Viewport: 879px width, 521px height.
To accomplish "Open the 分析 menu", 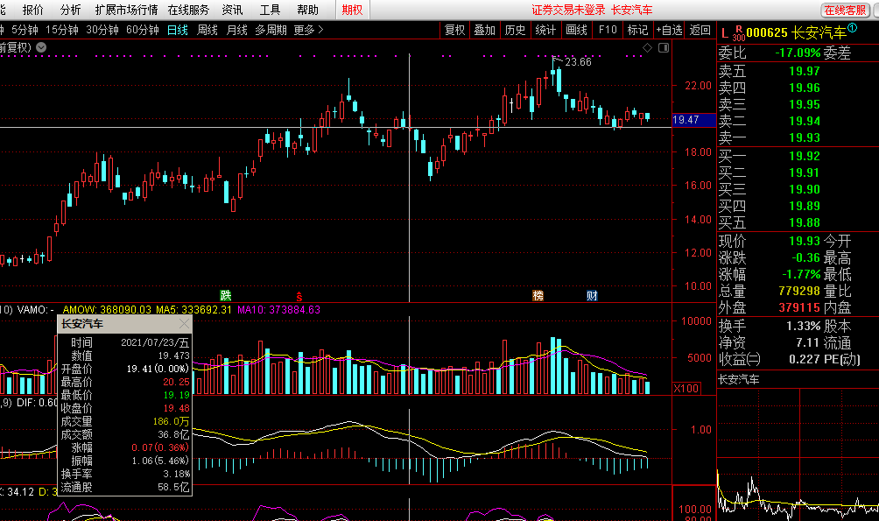I will point(70,10).
